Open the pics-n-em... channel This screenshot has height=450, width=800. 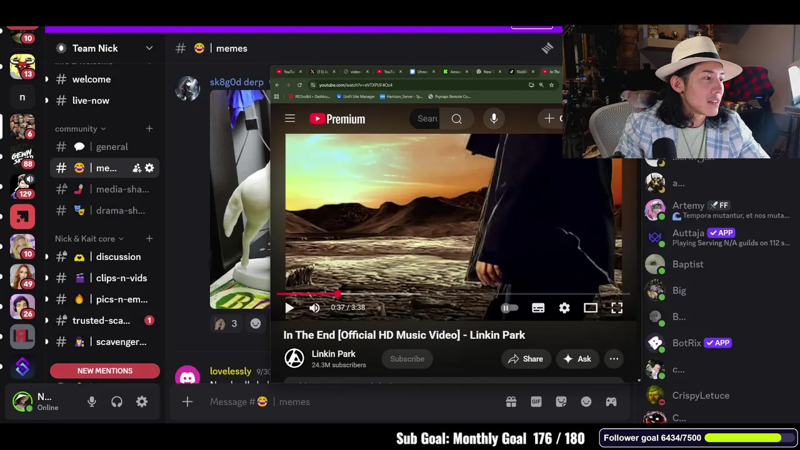click(x=104, y=299)
